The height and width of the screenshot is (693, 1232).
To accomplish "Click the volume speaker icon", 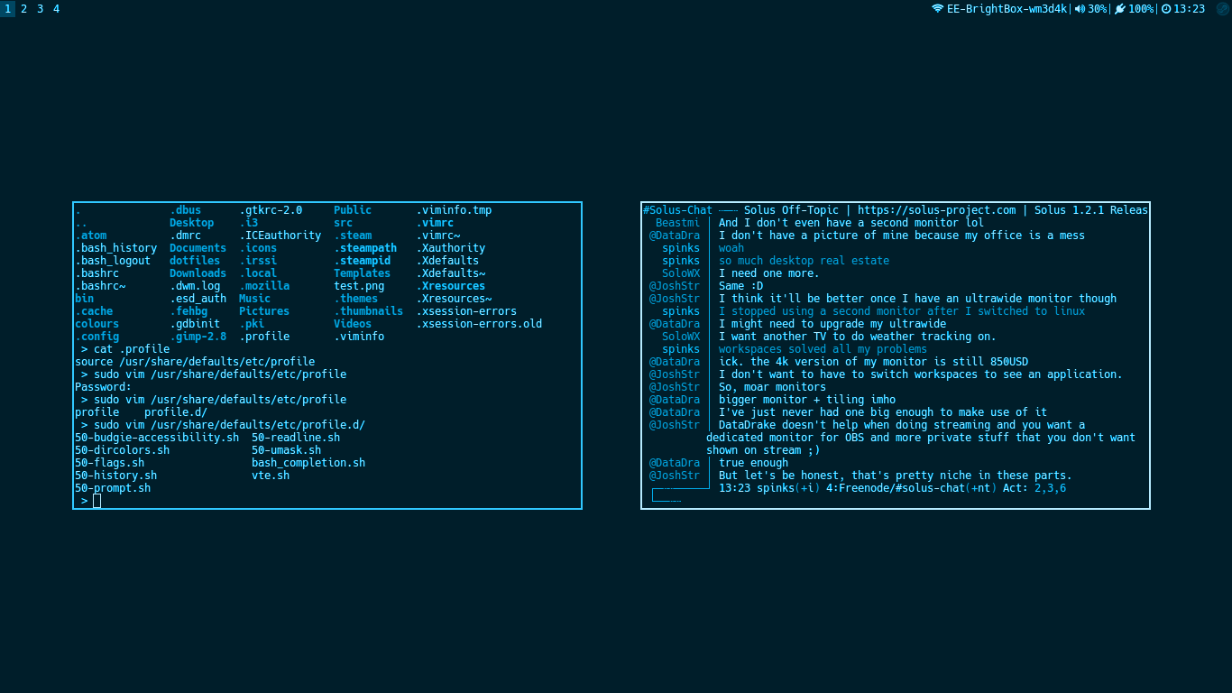I will 1080,8.
